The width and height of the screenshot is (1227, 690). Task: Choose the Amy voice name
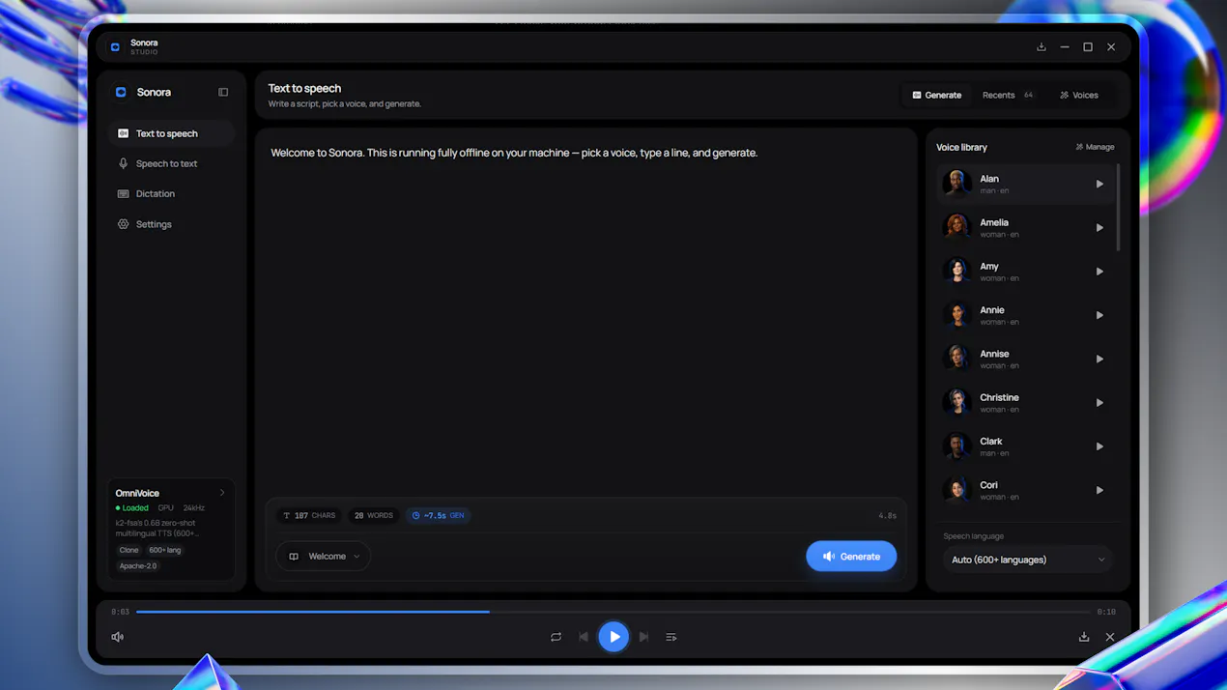(x=989, y=267)
